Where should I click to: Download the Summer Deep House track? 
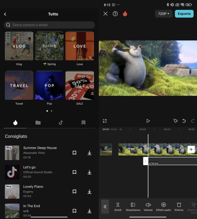[89, 153]
